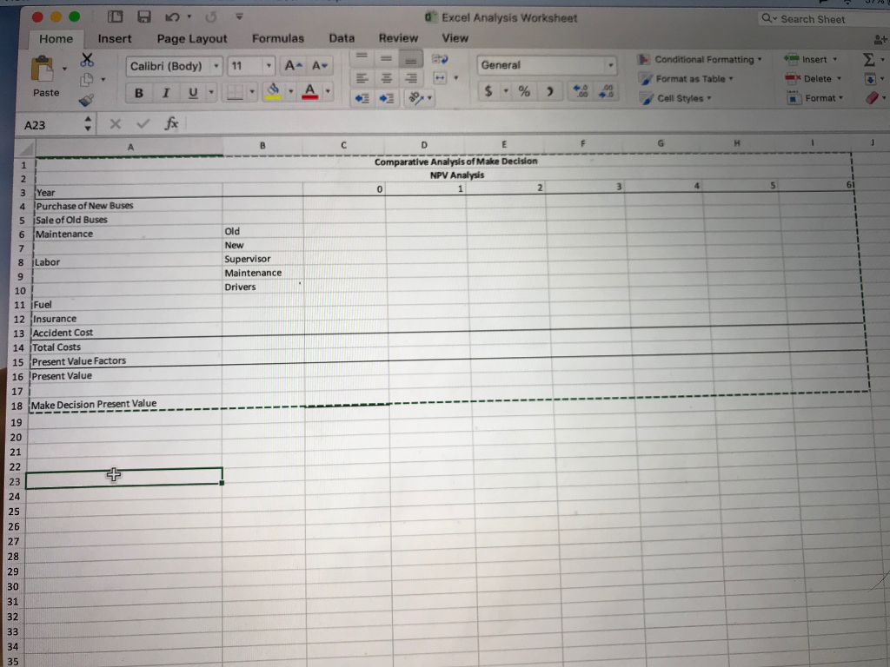Viewport: 890px width, 667px height.
Task: Click the Undo arrow icon
Action: click(172, 17)
